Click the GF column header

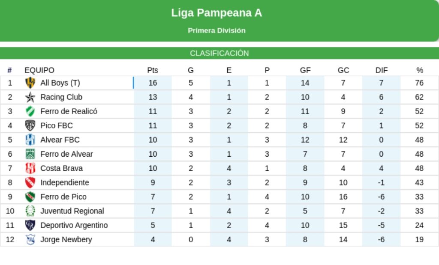tap(305, 70)
